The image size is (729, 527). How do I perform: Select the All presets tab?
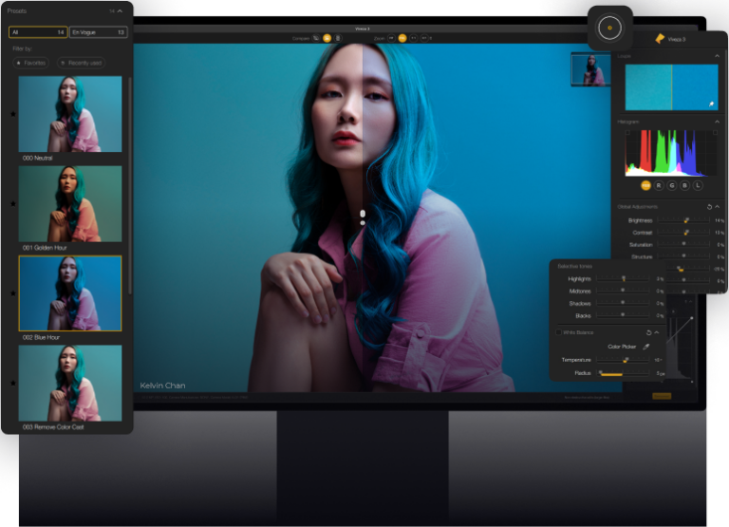38,32
